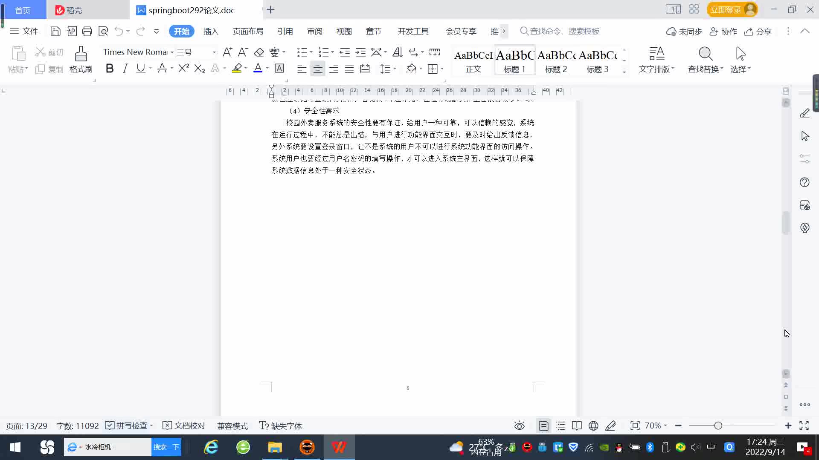Click the clear formatting eraser icon
819x460 pixels.
tap(258, 52)
